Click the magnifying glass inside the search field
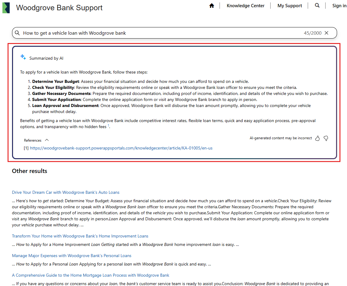Image resolution: width=347 pixels, height=286 pixels. point(18,33)
